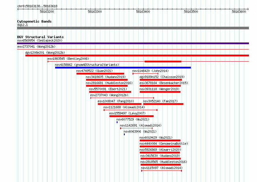The height and width of the screenshot is (182, 257).
Task: Select thin esv2737043 variant line
Action: point(122,98)
